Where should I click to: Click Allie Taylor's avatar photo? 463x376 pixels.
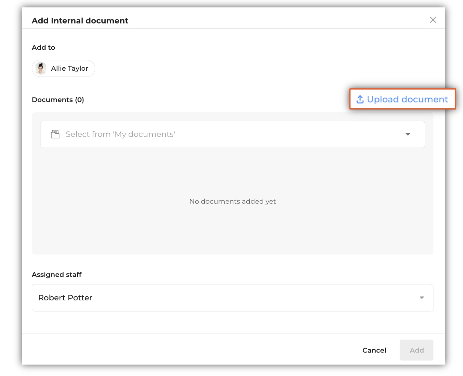point(40,68)
